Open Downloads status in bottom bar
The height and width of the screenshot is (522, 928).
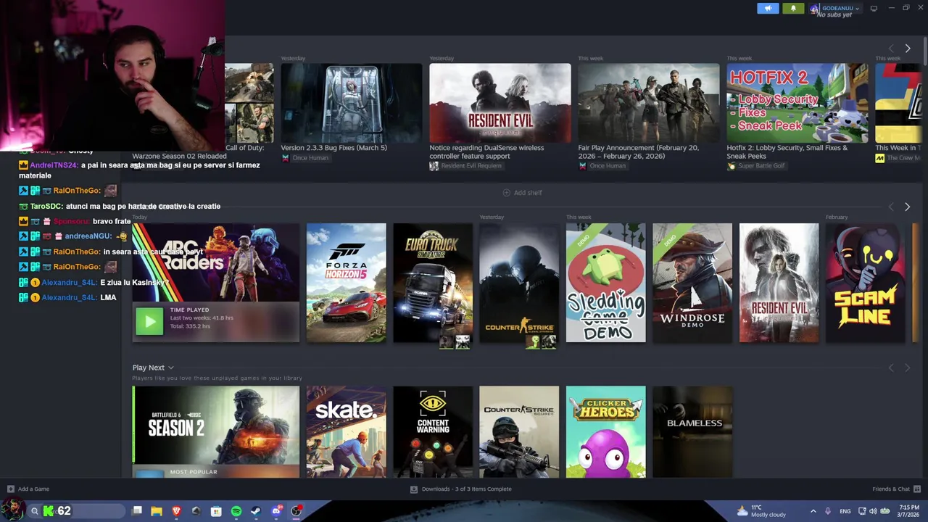(x=461, y=489)
